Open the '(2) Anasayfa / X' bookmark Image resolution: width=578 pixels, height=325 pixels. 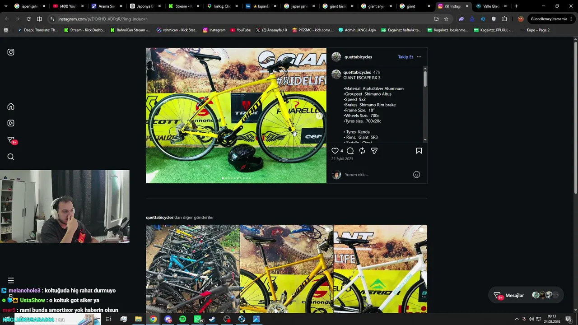pos(271,30)
